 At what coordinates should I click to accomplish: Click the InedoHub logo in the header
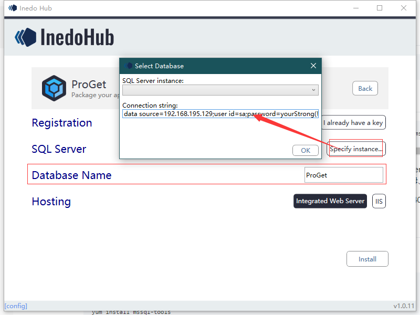[x=64, y=37]
